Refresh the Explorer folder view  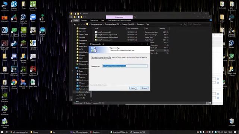point(185,24)
